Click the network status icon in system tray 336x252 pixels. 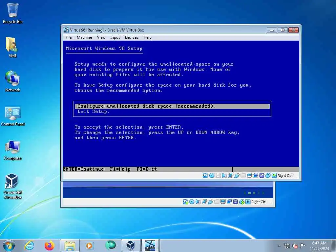click(x=287, y=246)
